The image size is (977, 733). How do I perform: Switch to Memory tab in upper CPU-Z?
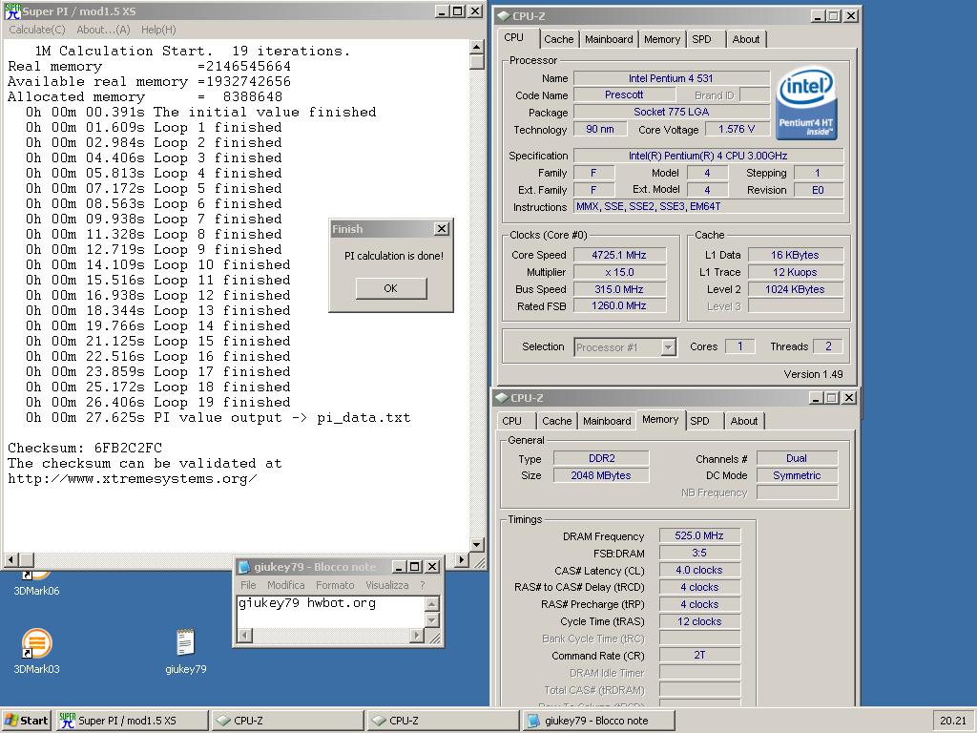pyautogui.click(x=662, y=39)
